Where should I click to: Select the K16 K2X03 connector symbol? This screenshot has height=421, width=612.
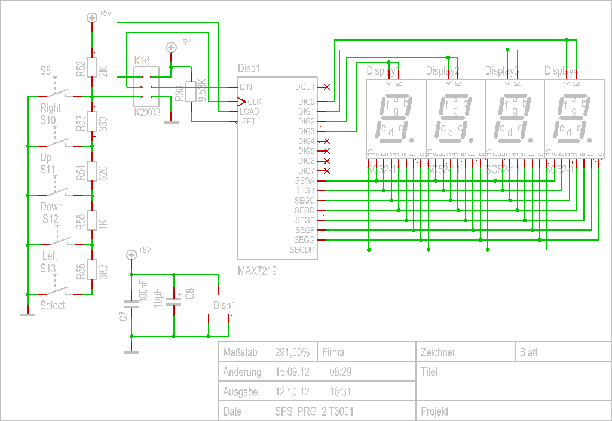pos(146,87)
